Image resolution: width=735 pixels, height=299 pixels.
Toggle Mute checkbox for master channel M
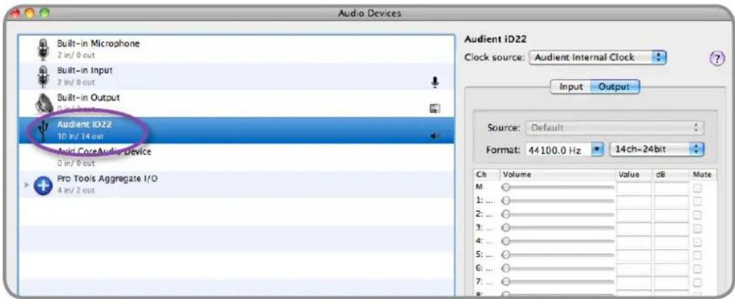pyautogui.click(x=698, y=188)
